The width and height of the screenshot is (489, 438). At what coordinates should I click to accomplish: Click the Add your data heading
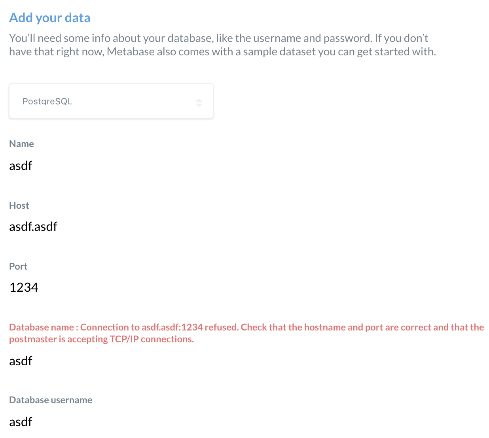coord(49,17)
